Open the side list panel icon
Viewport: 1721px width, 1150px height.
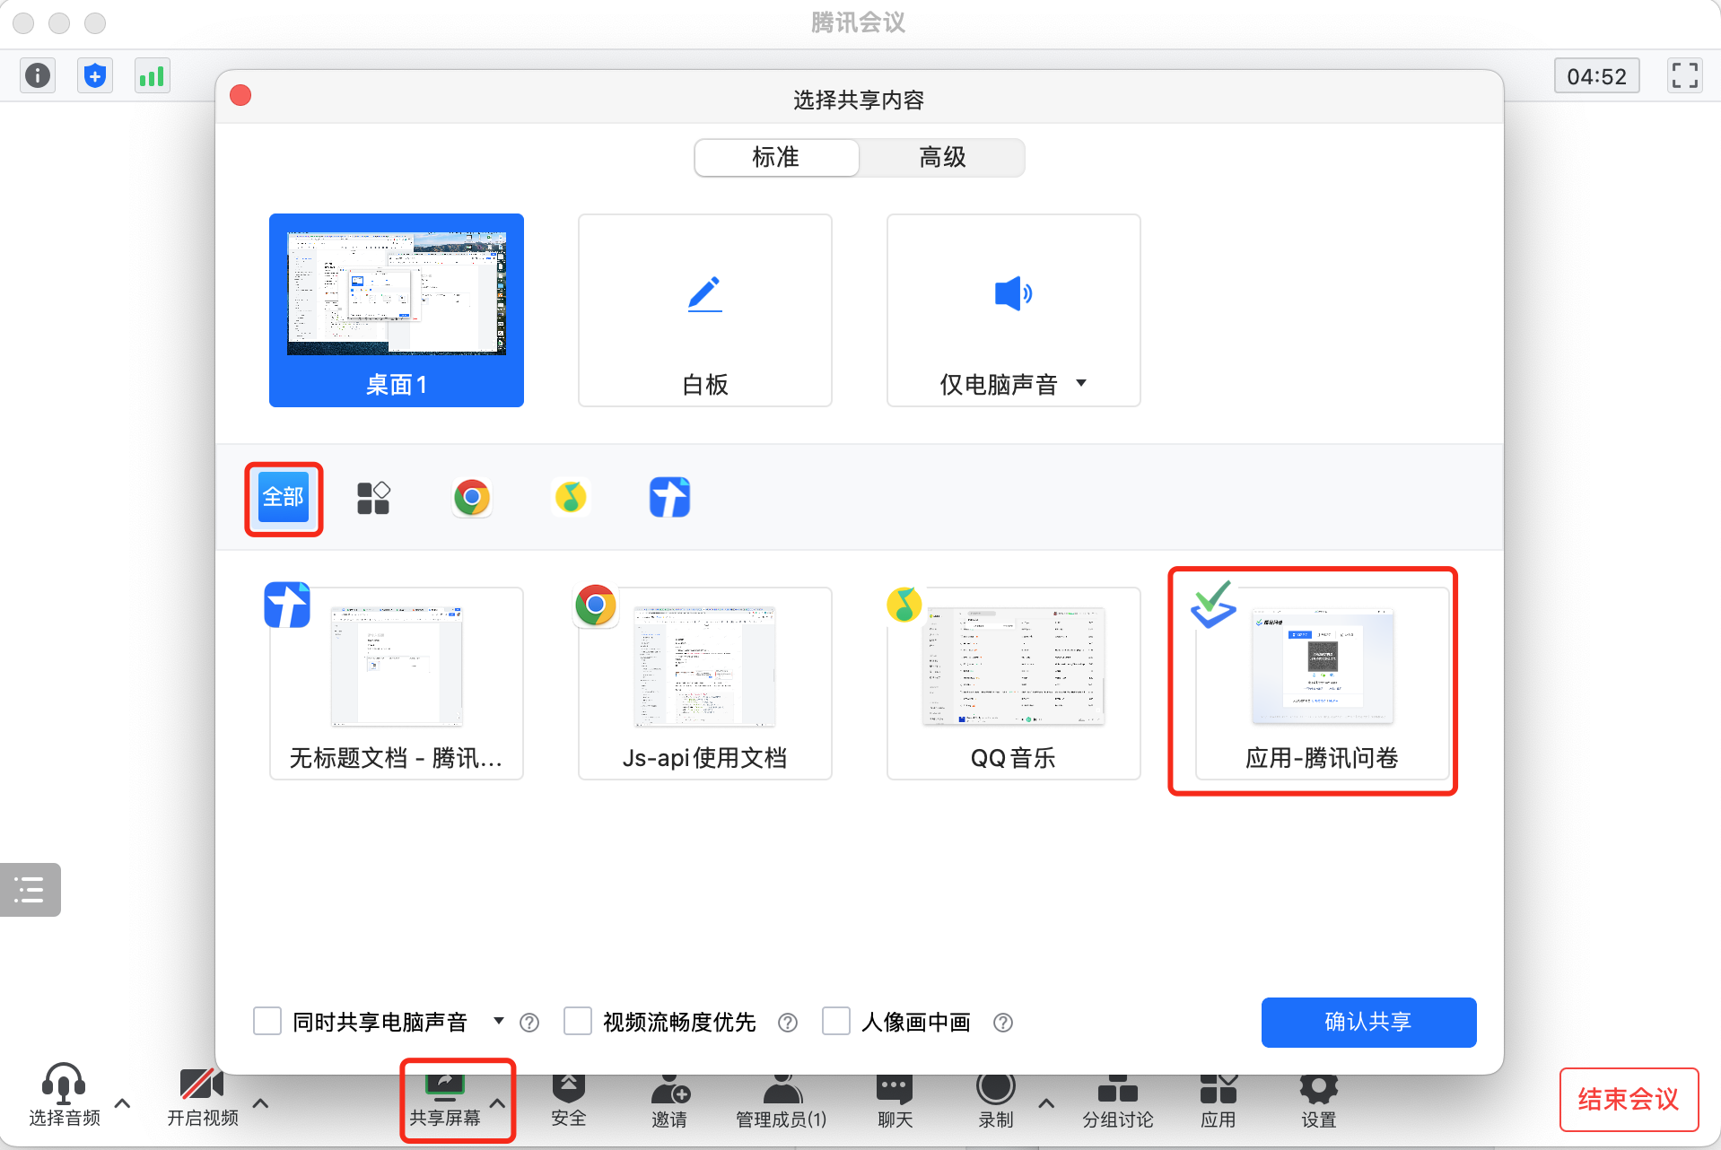point(31,890)
